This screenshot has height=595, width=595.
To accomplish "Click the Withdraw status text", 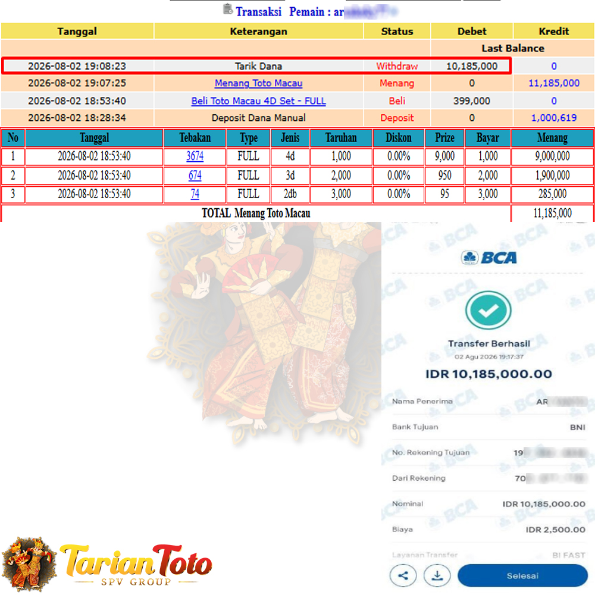I will pos(397,66).
